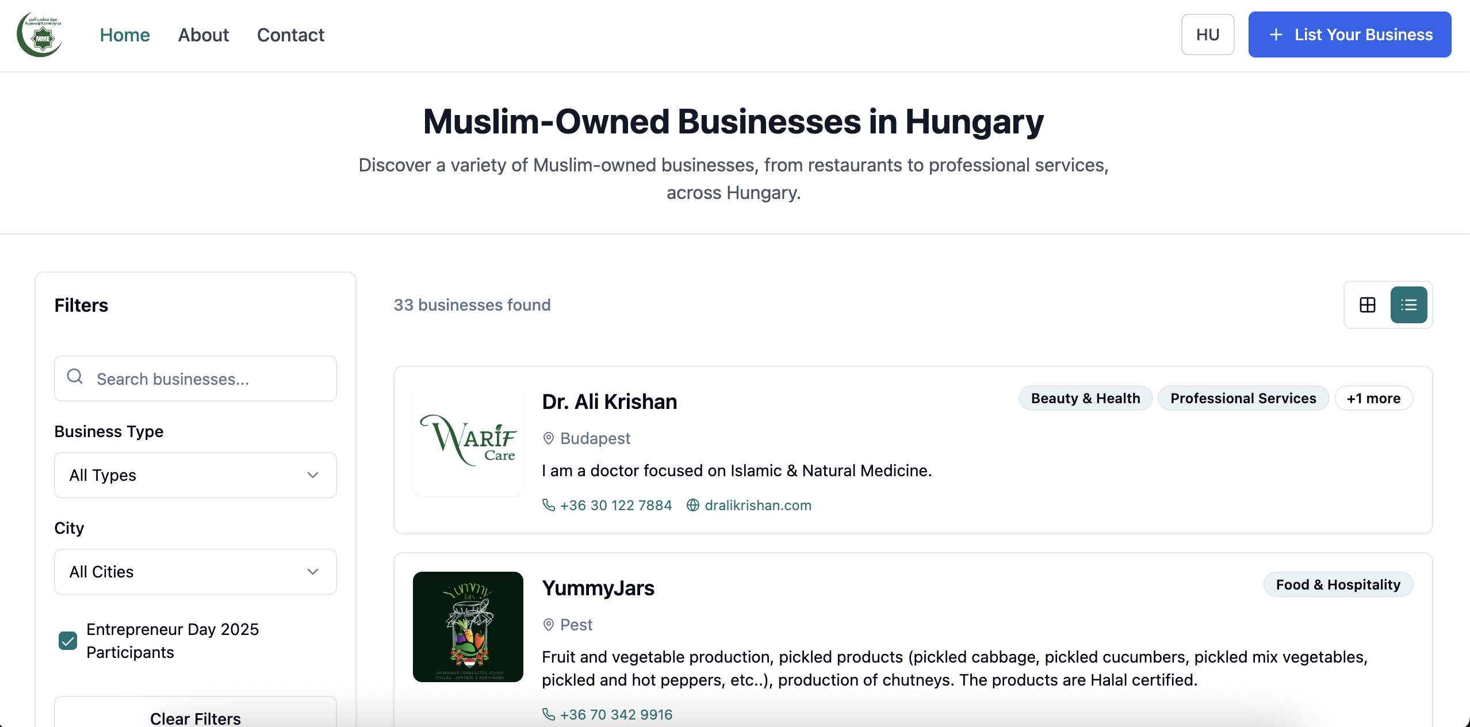Click the crescent logo in the top left
The width and height of the screenshot is (1470, 727).
(39, 35)
